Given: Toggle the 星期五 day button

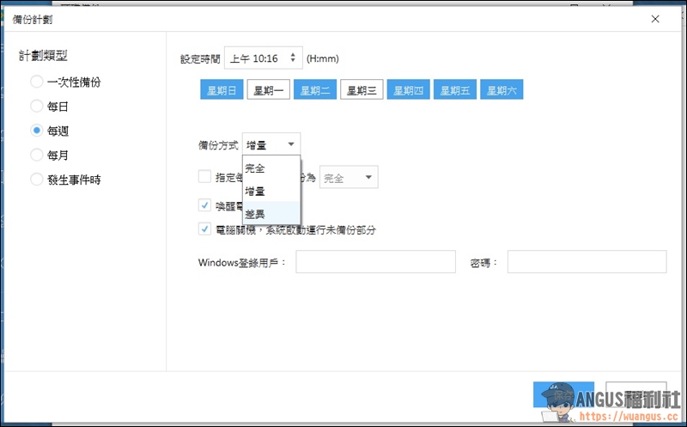Looking at the screenshot, I should click(454, 90).
